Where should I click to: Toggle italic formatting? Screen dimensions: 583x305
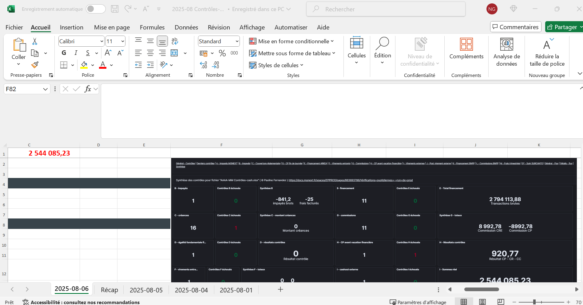coord(76,53)
